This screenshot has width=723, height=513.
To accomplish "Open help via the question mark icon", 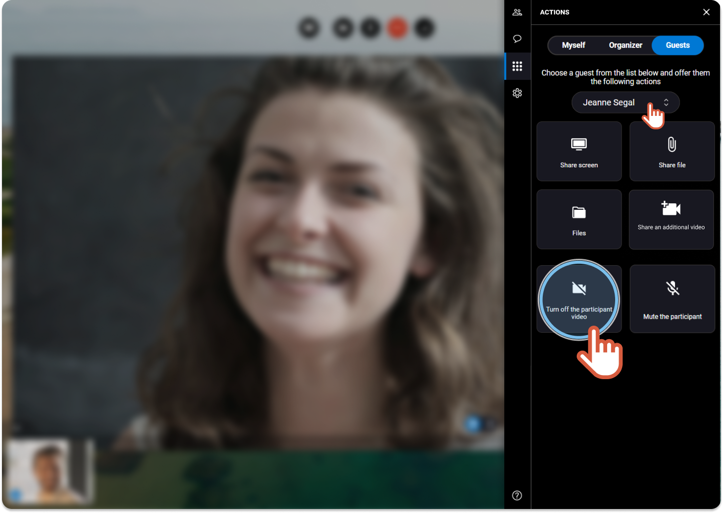I will coord(517,496).
